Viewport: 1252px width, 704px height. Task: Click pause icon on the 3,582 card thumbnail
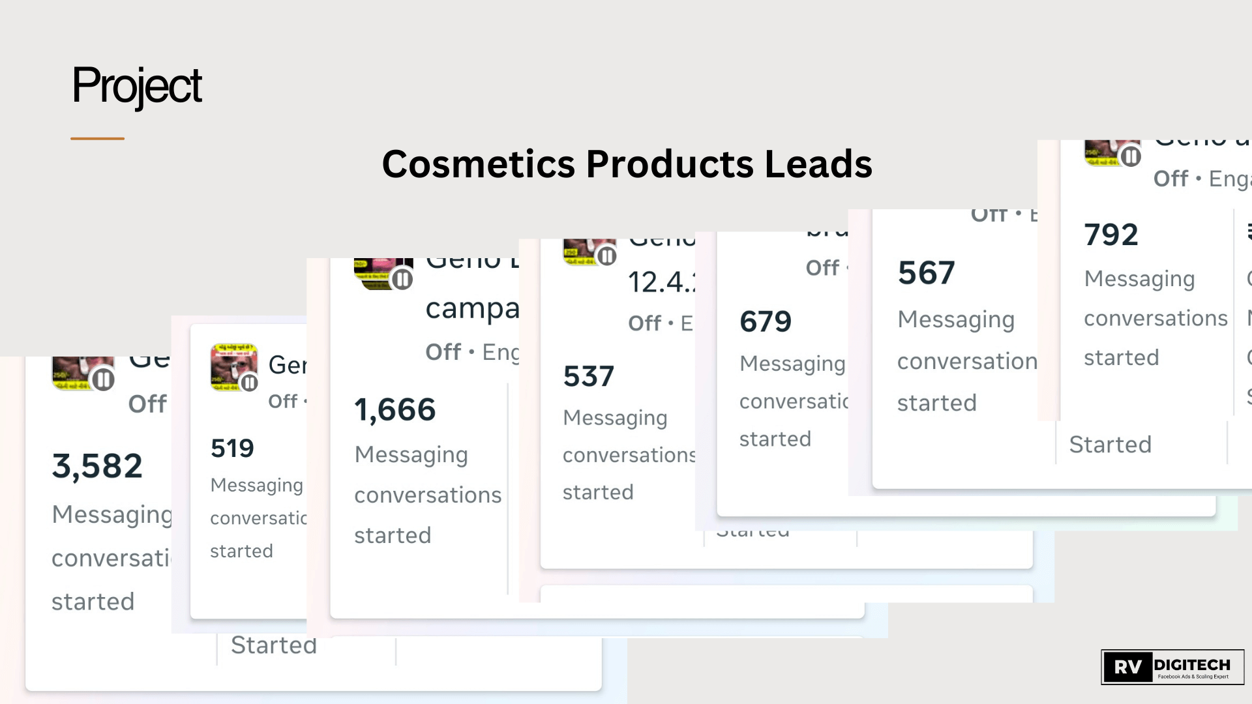click(103, 379)
